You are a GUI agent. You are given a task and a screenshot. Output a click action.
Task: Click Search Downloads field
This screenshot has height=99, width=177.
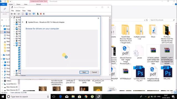tap(162, 20)
